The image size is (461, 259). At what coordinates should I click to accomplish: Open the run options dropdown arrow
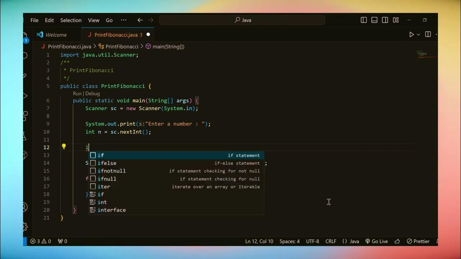pos(419,35)
